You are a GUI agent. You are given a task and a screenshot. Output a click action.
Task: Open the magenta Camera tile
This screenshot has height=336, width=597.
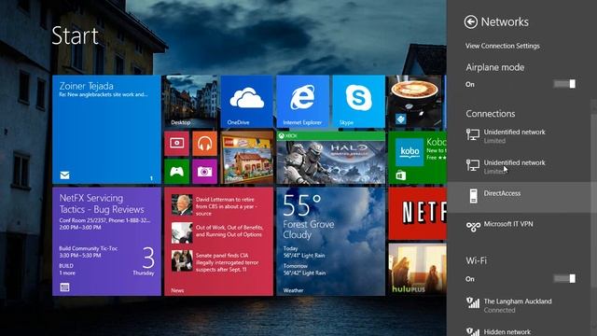click(x=205, y=172)
